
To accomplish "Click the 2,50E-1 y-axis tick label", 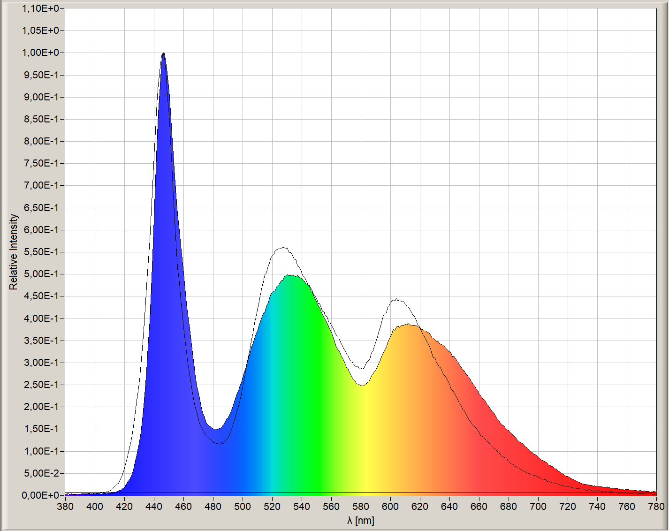I will 41,385.
